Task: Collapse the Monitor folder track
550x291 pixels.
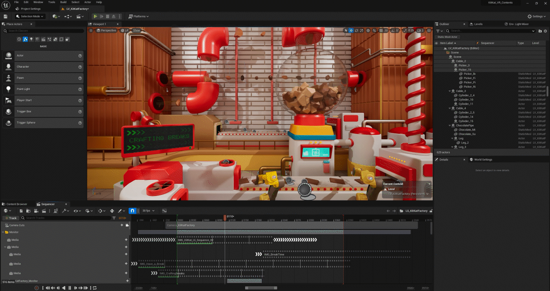Action: (x=3, y=232)
